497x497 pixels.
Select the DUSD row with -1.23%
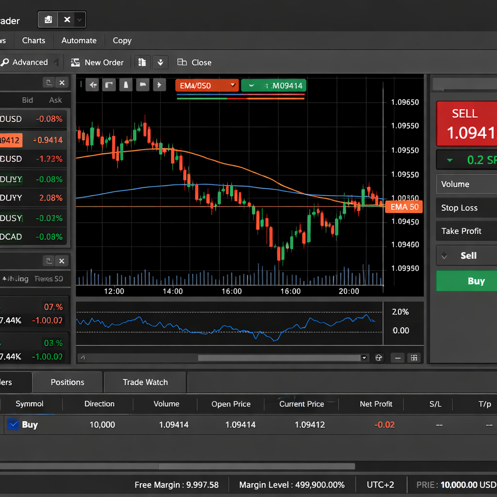tap(33, 159)
